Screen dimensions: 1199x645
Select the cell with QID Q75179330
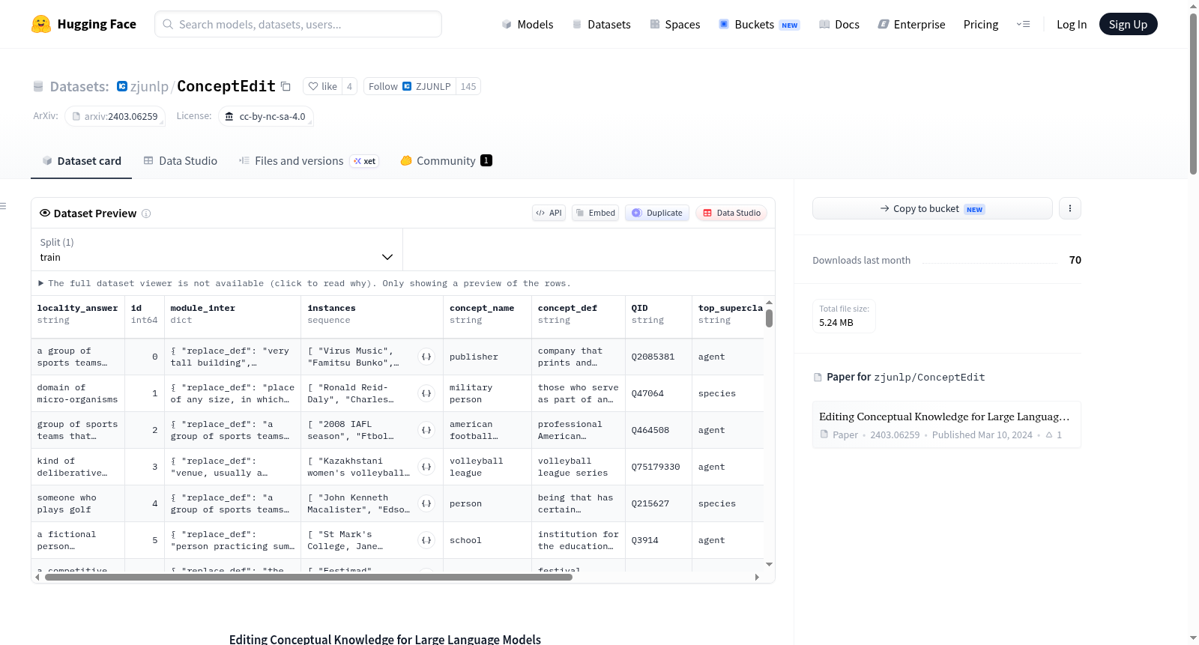(x=658, y=467)
